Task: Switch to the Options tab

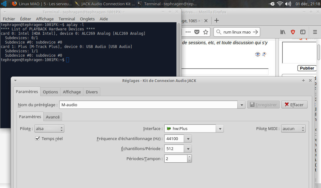Action: pyautogui.click(x=50, y=92)
